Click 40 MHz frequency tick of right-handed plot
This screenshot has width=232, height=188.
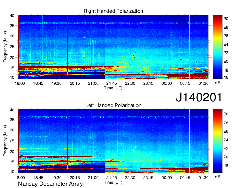tap(12, 16)
